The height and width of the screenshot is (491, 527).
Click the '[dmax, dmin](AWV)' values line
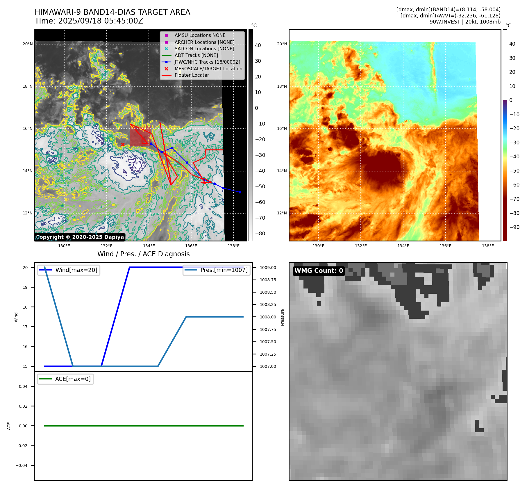click(x=450, y=16)
